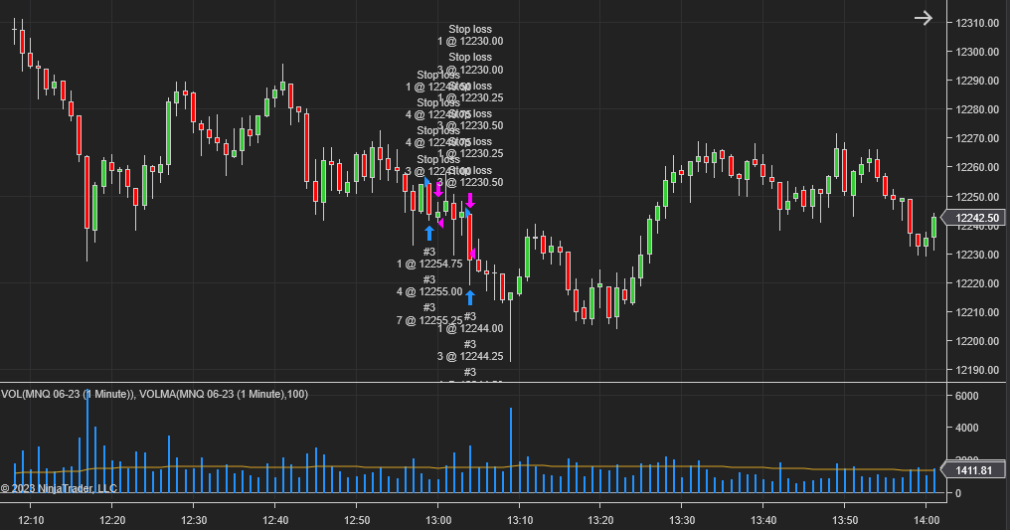Click the 13:00 time axis label
This screenshot has height=530, width=1010.
[438, 520]
